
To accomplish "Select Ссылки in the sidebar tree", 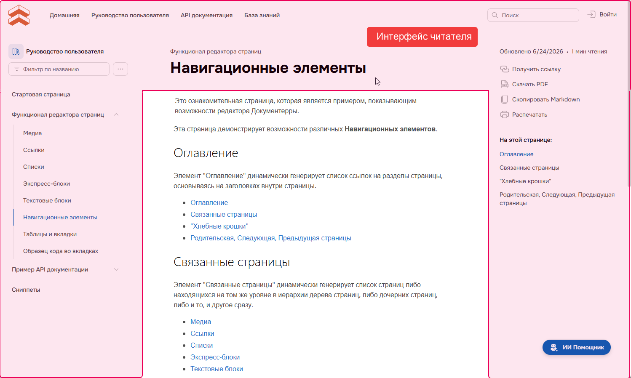I will coord(34,150).
